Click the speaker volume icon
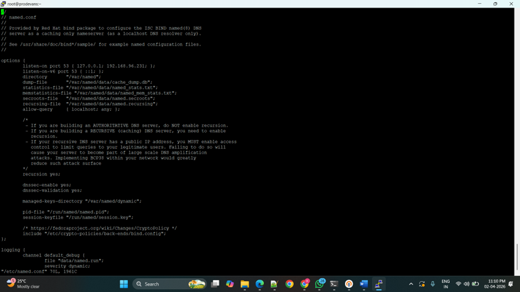Viewport: 520px width, 292px height. click(466, 284)
